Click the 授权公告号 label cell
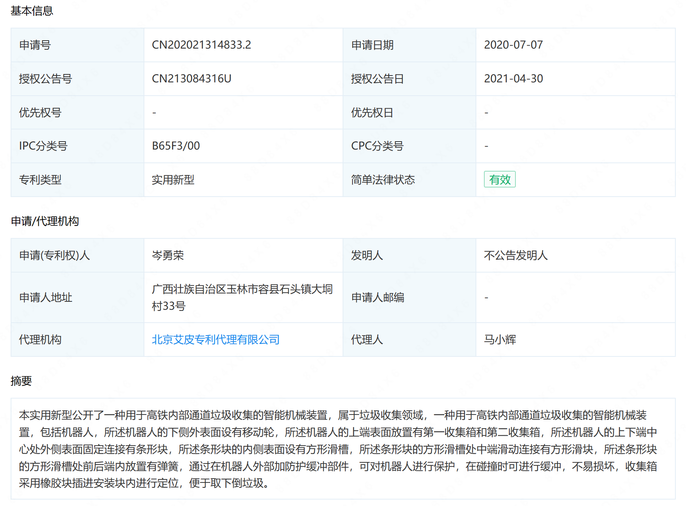The height and width of the screenshot is (506, 686). [77, 79]
